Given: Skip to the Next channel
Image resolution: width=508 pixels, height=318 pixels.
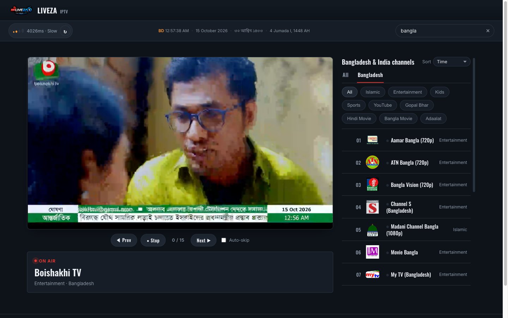Looking at the screenshot, I should tap(204, 240).
